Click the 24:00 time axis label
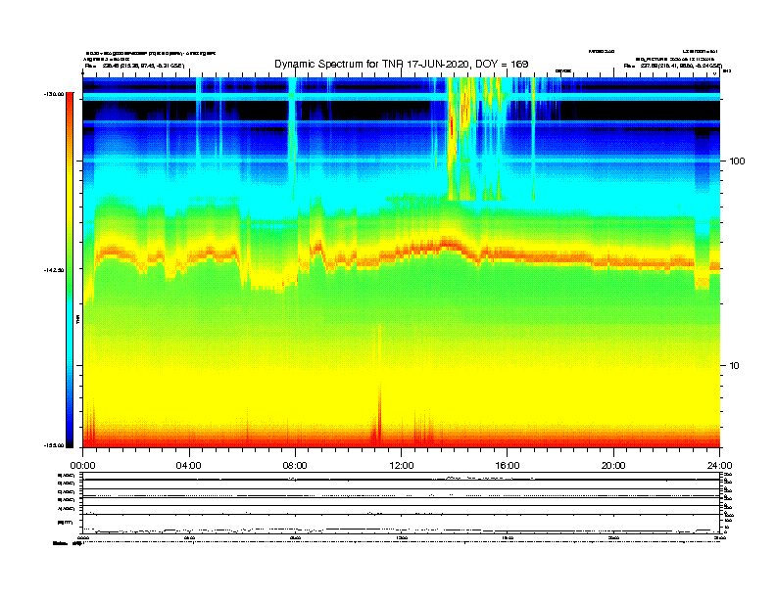The width and height of the screenshot is (776, 599). click(719, 466)
